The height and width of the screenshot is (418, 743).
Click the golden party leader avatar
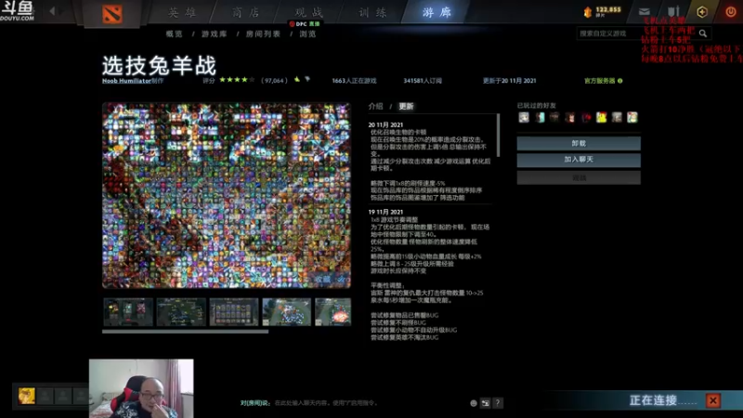27,396
